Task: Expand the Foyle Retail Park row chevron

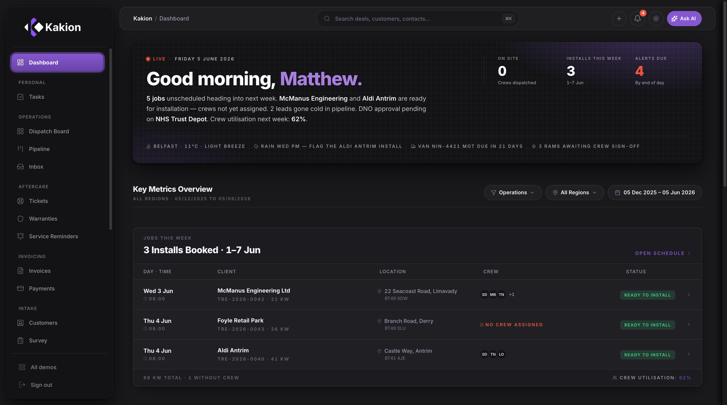Action: coord(689,325)
